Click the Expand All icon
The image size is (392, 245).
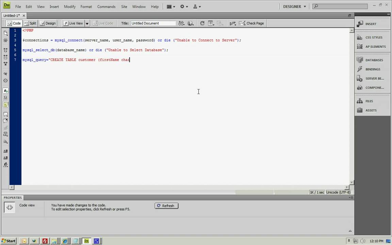coord(5,64)
